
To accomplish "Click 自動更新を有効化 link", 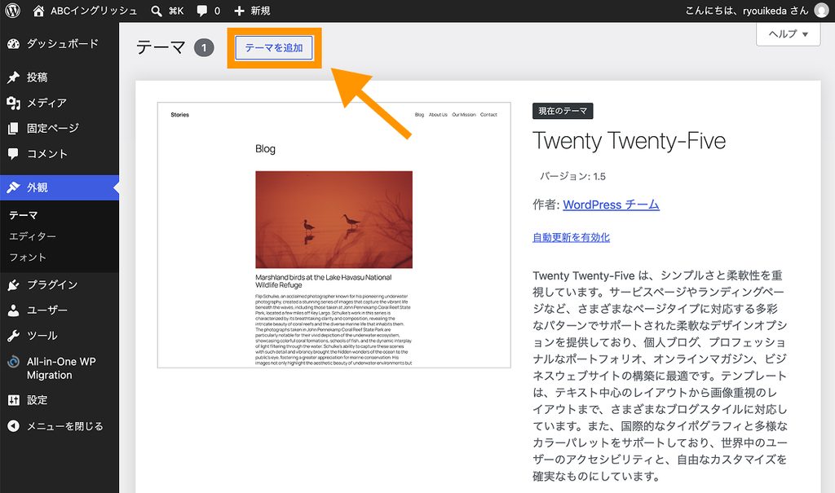I will (x=571, y=237).
